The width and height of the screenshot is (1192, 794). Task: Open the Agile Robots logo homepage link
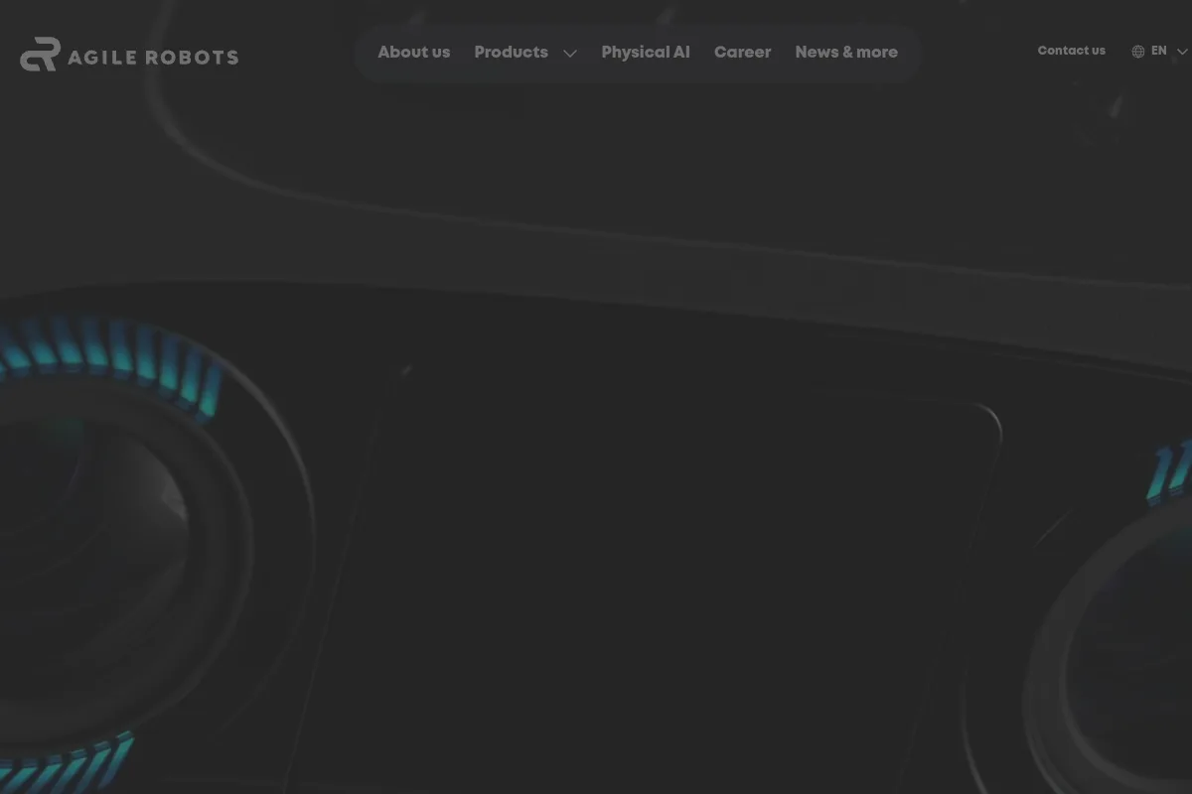[129, 55]
